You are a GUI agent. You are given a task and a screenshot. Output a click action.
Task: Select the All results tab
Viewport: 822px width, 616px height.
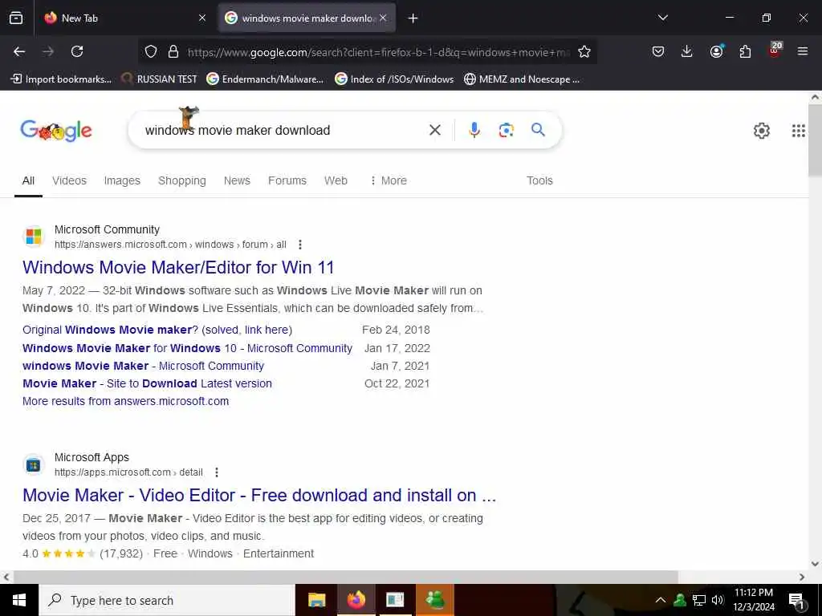[x=28, y=180]
